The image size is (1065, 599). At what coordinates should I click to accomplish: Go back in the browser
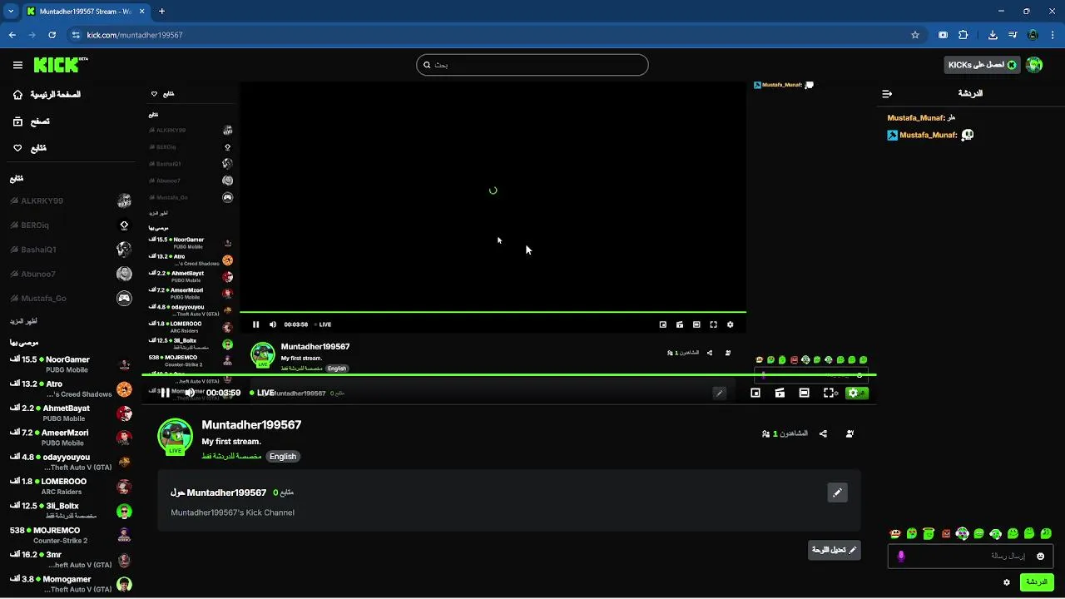[12, 35]
